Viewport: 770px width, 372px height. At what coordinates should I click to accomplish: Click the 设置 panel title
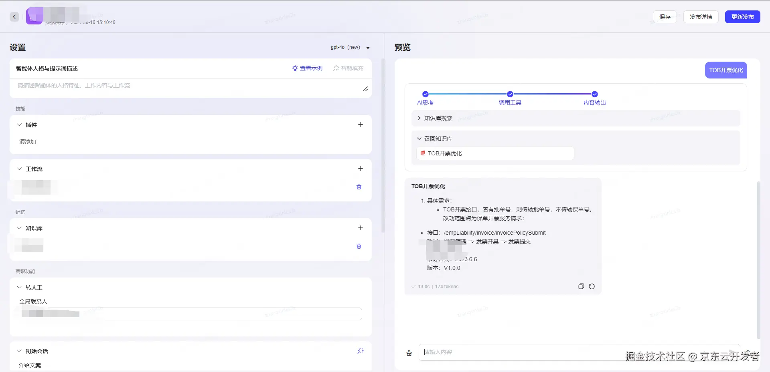pyautogui.click(x=18, y=47)
